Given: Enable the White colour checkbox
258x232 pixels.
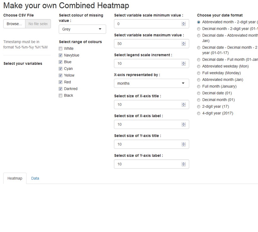Looking at the screenshot, I should pyautogui.click(x=60, y=48).
